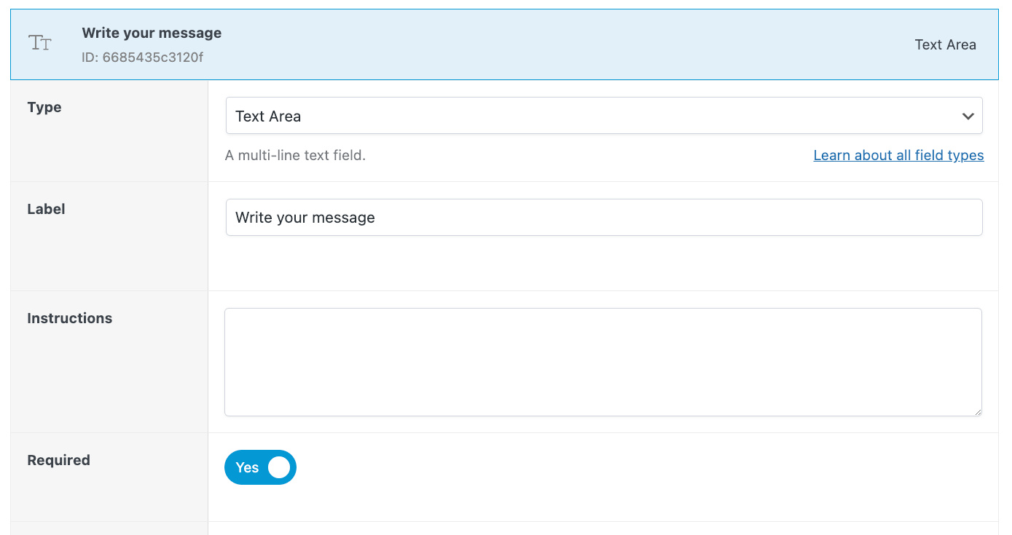Click the description A multi-line text field
The width and height of the screenshot is (1012, 535).
295,155
